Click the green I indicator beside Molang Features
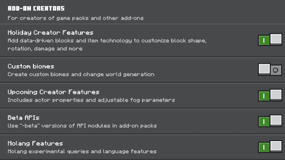Screen dimensions: 285x160 (264, 147)
